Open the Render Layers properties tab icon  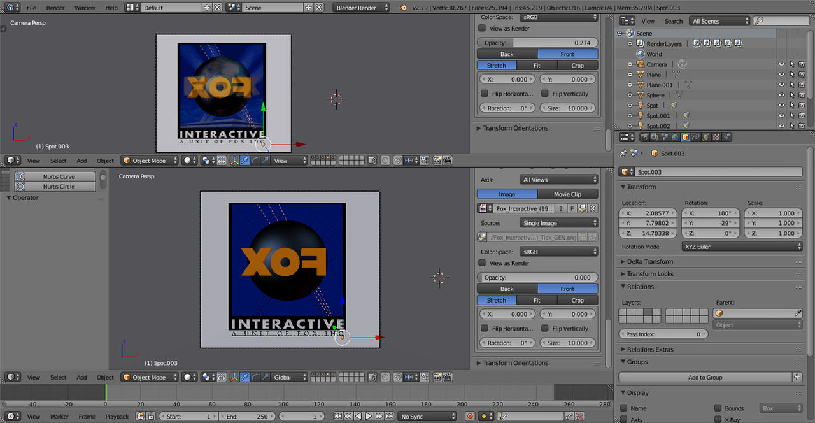coord(655,137)
